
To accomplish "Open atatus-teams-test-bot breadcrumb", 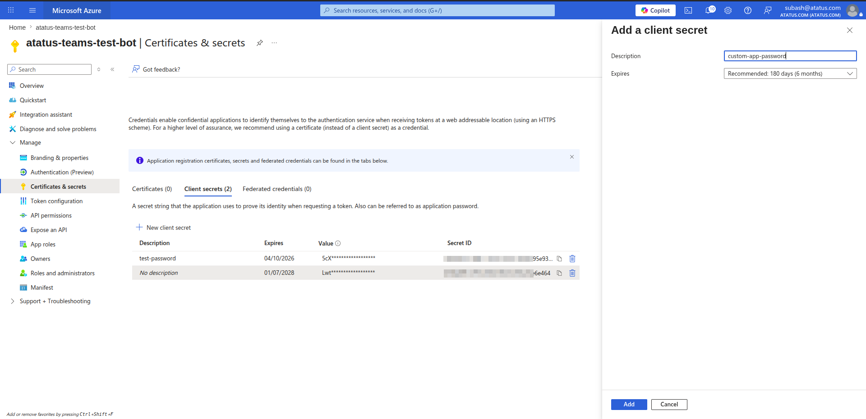I will 66,27.
